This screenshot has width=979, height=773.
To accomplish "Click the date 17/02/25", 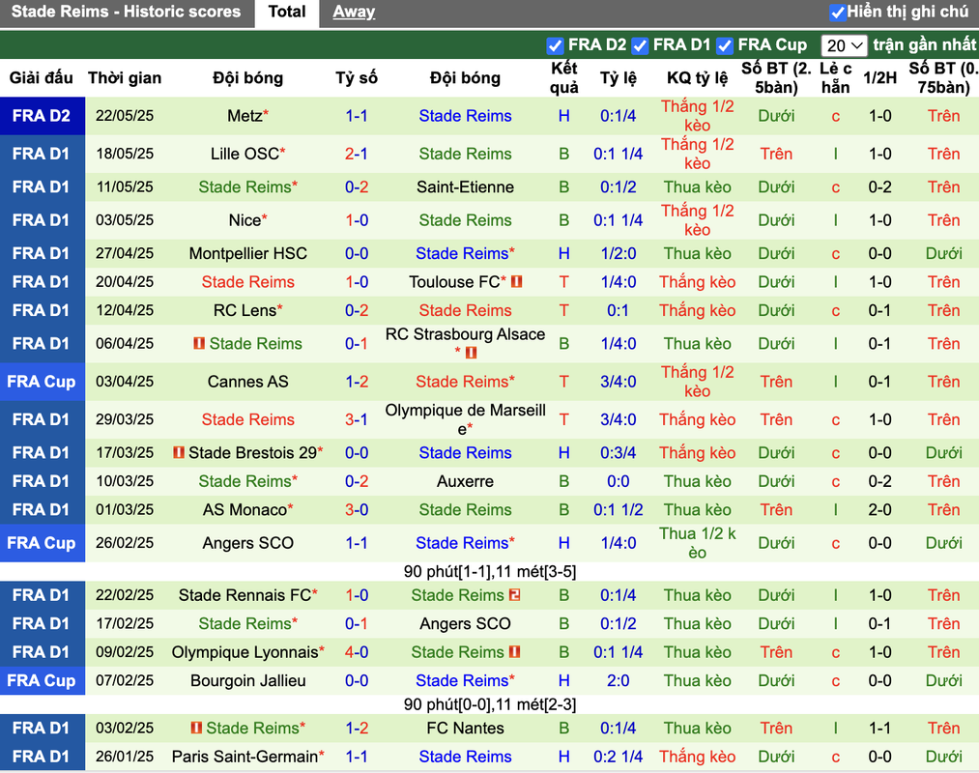I will pyautogui.click(x=125, y=624).
